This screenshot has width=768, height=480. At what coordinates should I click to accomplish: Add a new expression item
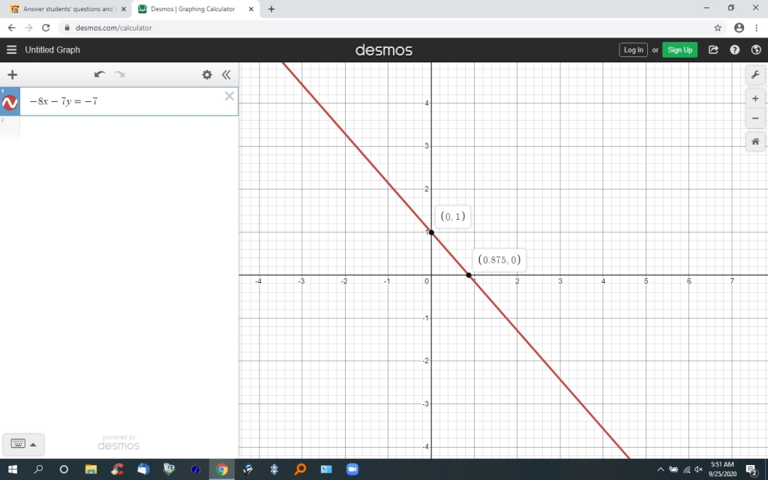[x=12, y=74]
